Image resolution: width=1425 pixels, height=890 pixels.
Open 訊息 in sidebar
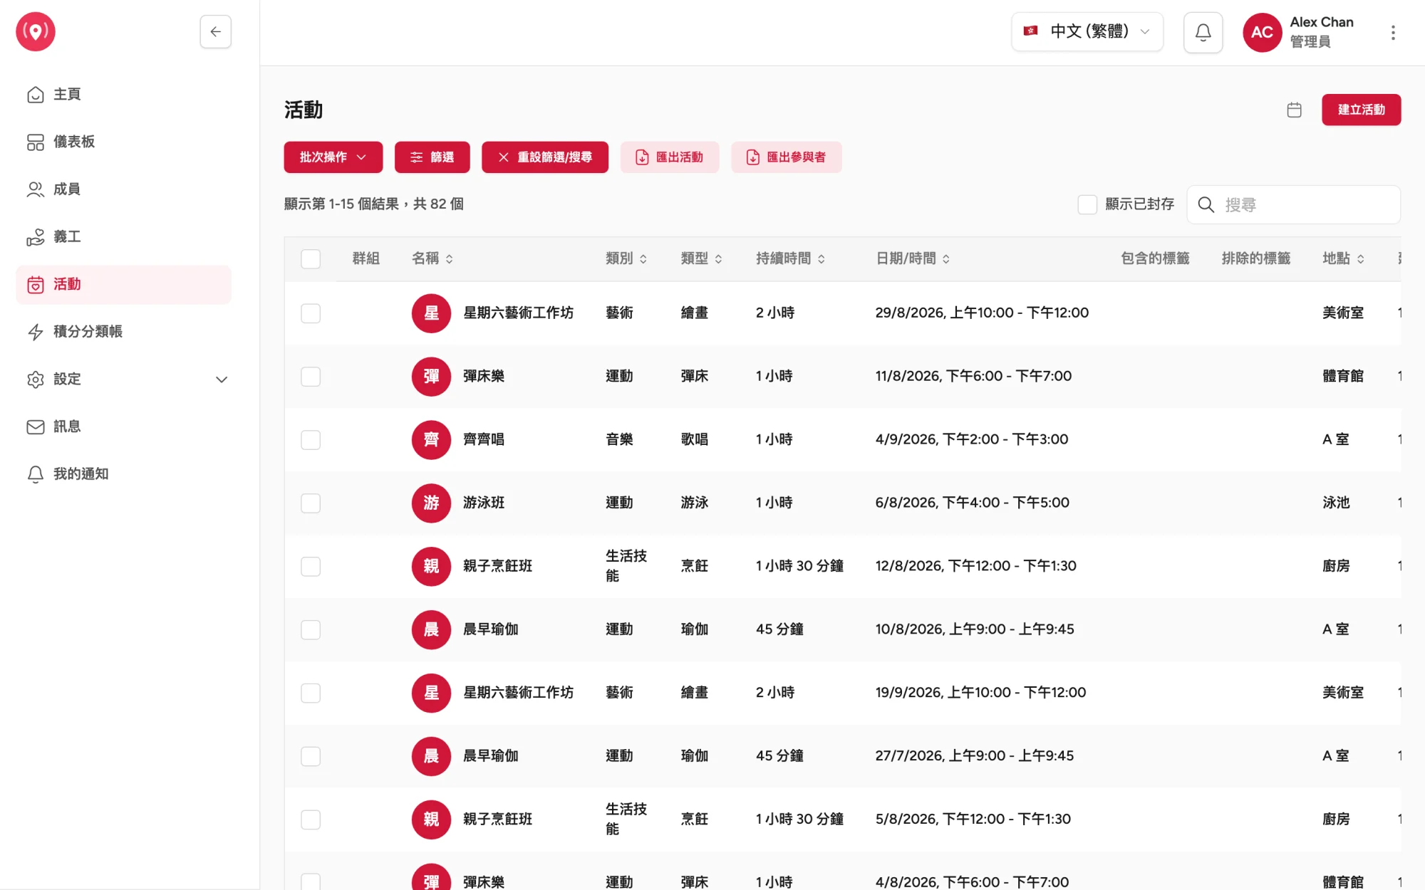click(123, 426)
